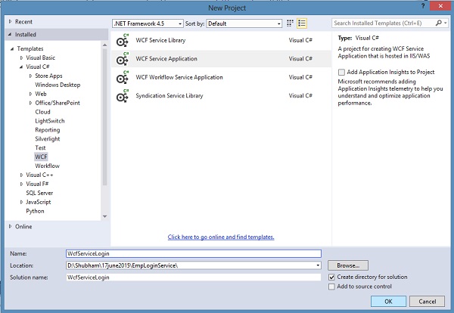454x313 pixels.
Task: Collapse the Templates tree node
Action: [12, 49]
